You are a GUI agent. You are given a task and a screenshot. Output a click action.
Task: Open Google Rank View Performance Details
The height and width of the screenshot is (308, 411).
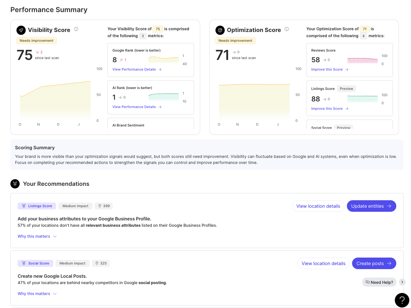pos(137,69)
